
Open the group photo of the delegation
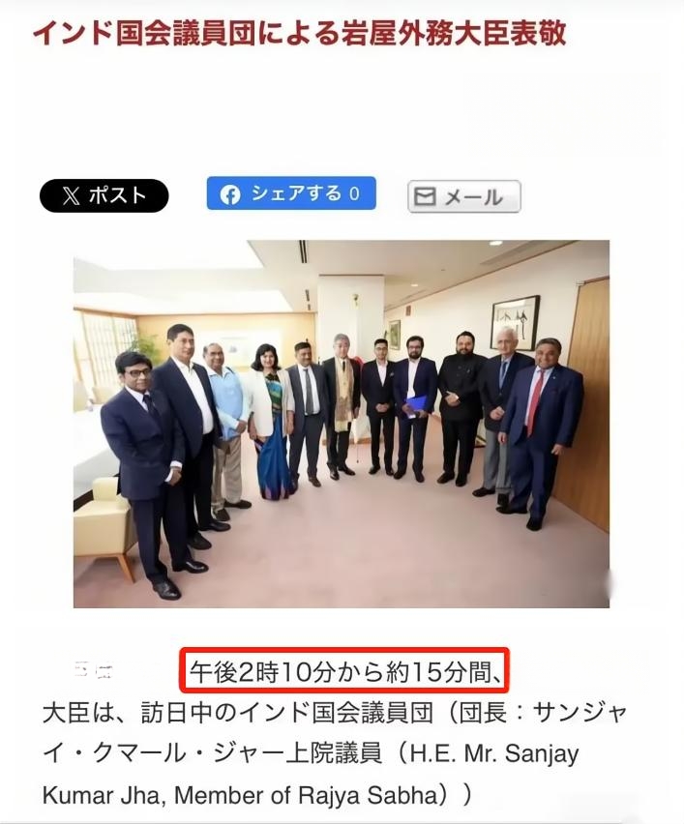click(x=342, y=424)
